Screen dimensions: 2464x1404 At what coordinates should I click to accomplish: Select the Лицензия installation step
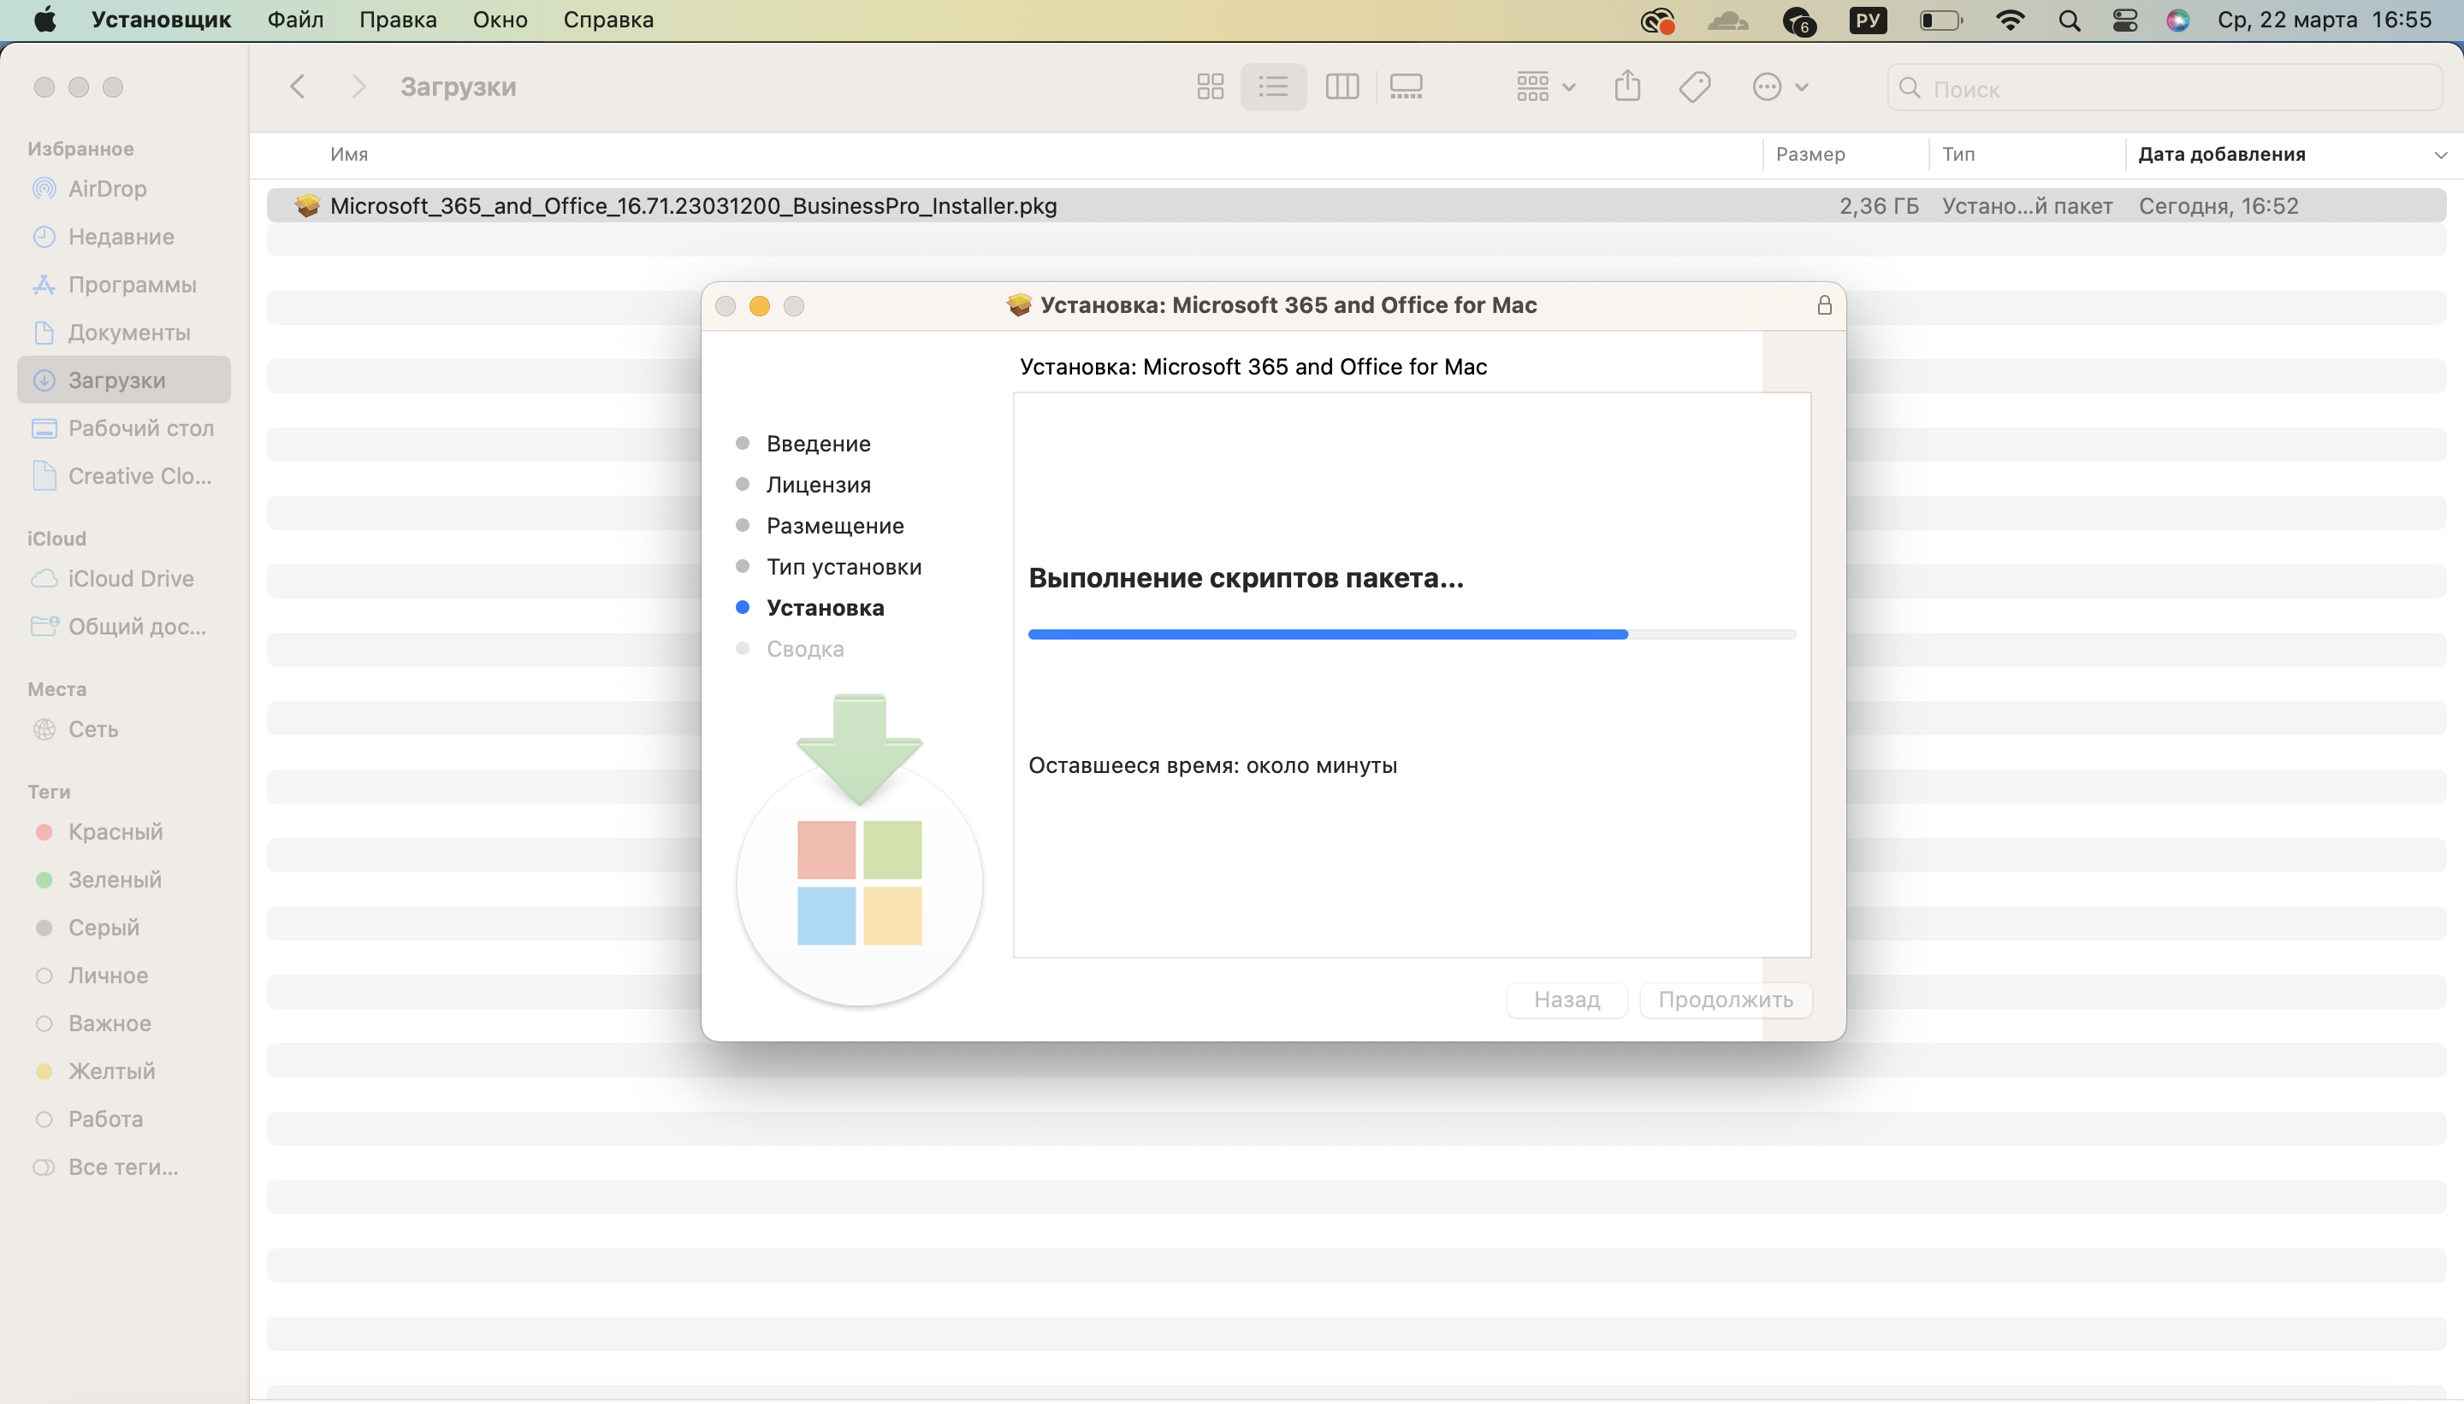point(817,484)
